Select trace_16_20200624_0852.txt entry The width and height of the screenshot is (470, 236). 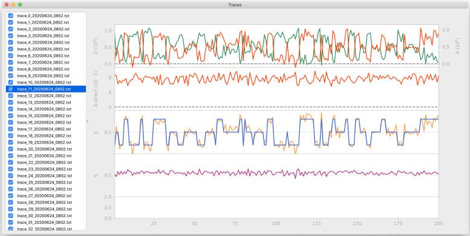(x=44, y=122)
